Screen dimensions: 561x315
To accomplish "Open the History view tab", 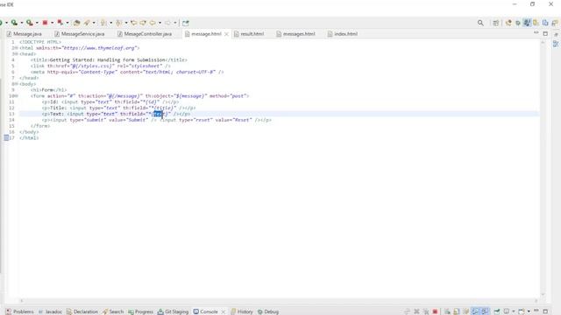I will (x=242, y=311).
